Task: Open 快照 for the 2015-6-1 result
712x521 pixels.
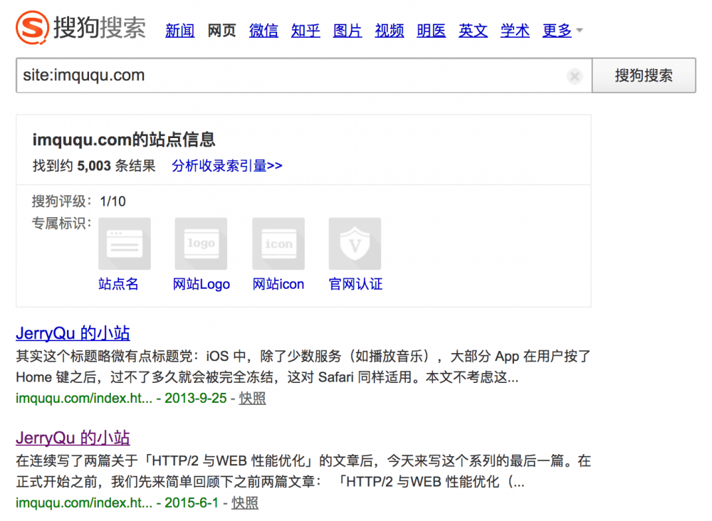Action: [245, 502]
